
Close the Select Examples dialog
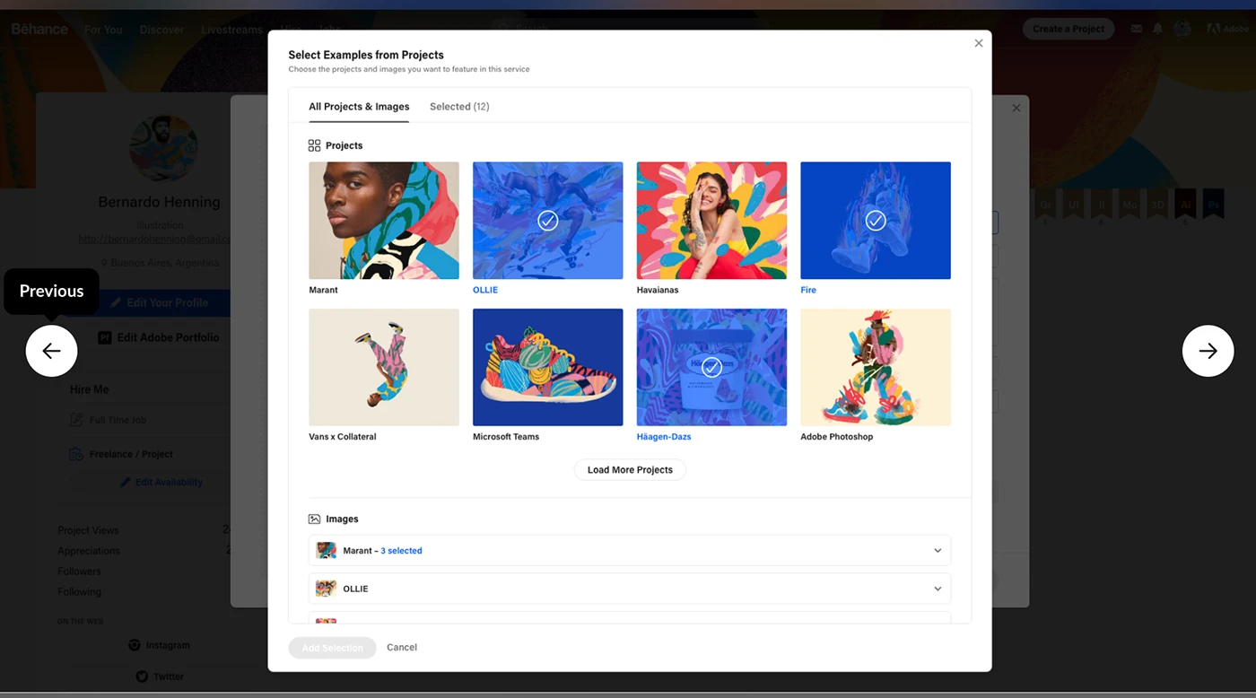(978, 43)
